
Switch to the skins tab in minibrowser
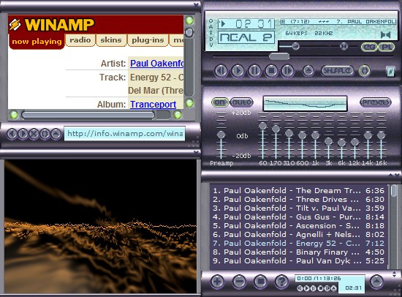[x=111, y=40]
